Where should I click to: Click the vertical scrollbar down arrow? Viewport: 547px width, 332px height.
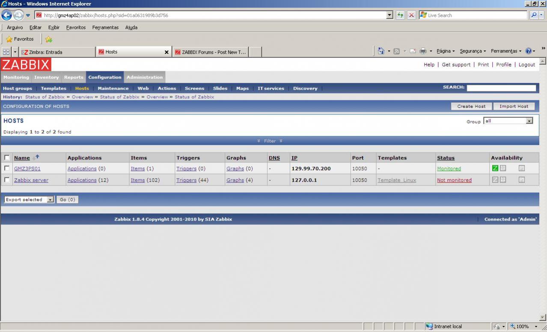click(x=543, y=317)
